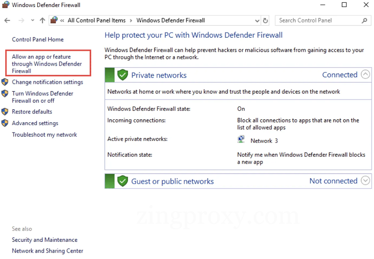Expand the Guest or public networks section

click(365, 180)
